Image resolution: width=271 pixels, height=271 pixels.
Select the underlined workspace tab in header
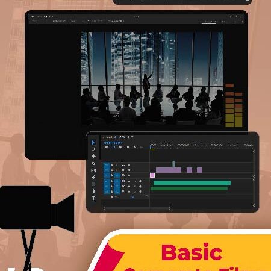(208, 22)
